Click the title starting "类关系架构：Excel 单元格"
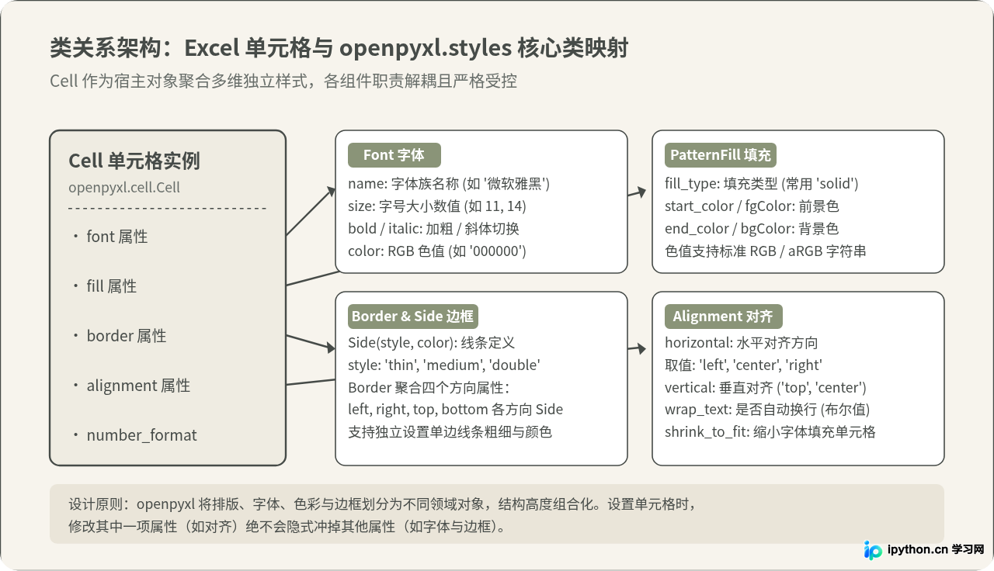Viewport: 994px width, 571px height. click(x=339, y=48)
